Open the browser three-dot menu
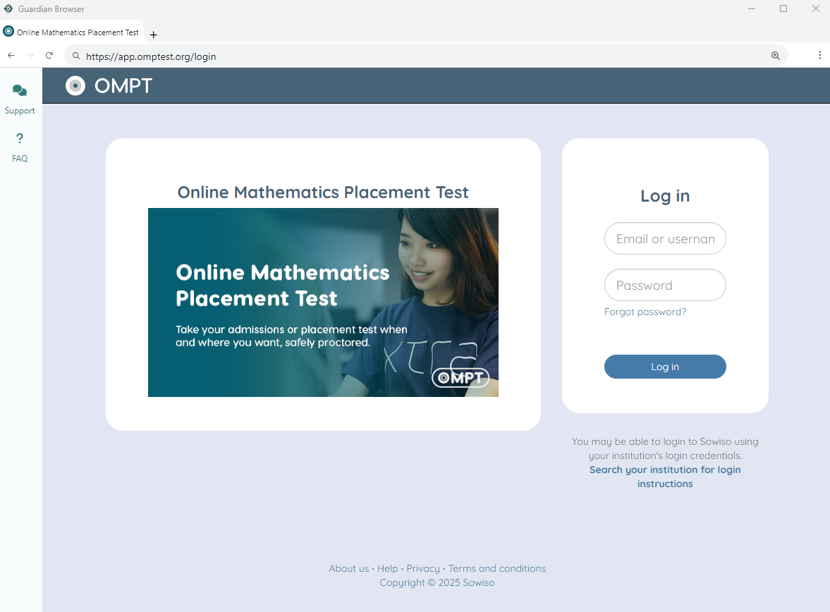This screenshot has width=830, height=612. click(x=819, y=55)
